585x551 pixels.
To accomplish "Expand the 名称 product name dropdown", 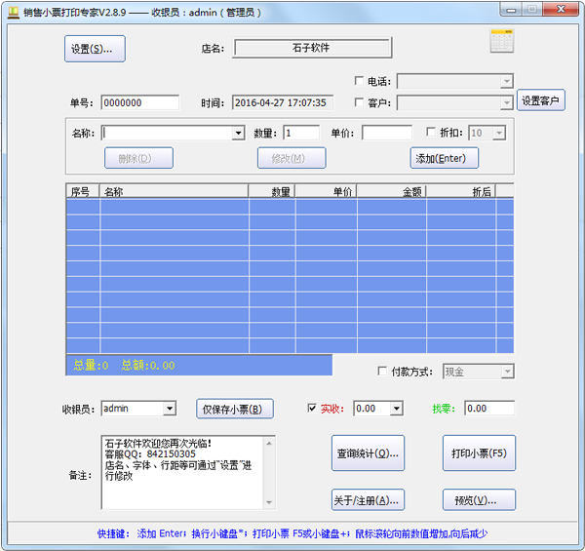I will (237, 134).
